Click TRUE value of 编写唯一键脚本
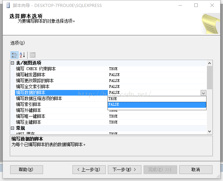Screen dimensions: 223x181 point(113,116)
